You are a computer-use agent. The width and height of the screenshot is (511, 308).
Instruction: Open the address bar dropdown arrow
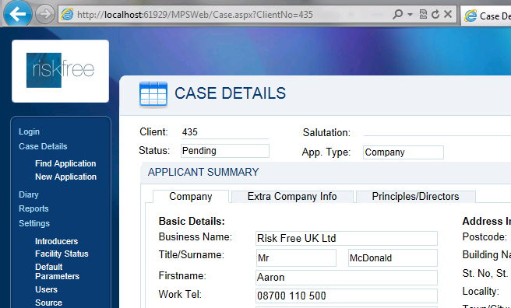410,15
